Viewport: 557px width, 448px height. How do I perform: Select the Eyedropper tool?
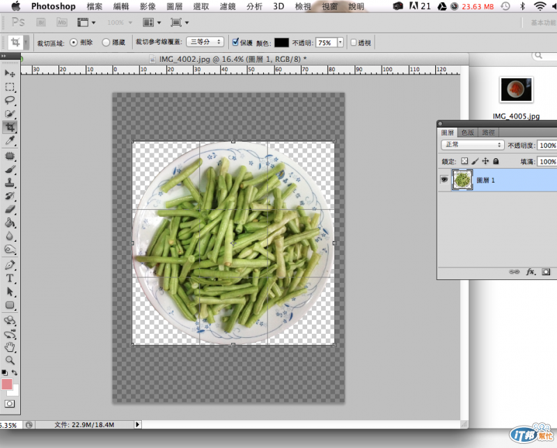(x=10, y=141)
